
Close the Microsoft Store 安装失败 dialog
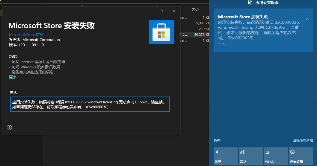click(x=174, y=11)
